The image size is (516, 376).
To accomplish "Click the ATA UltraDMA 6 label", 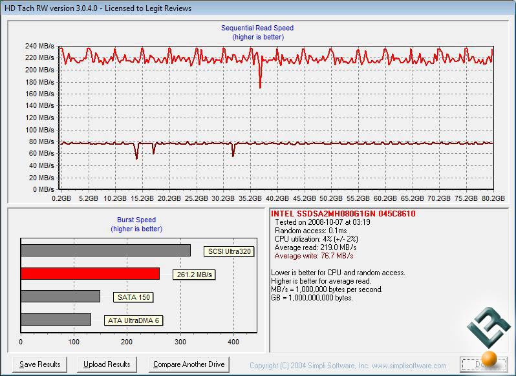I will 133,320.
